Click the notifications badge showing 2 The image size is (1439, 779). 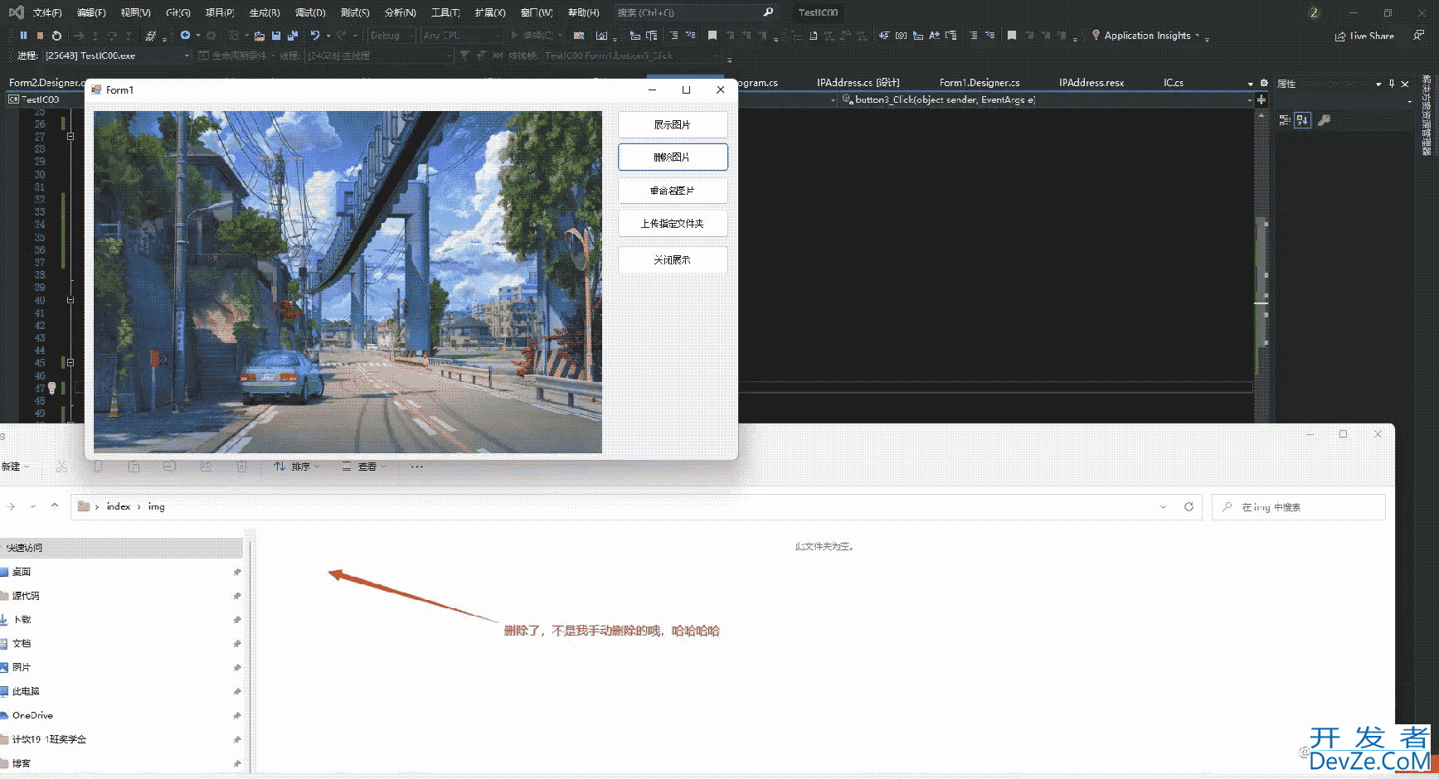tap(1314, 12)
